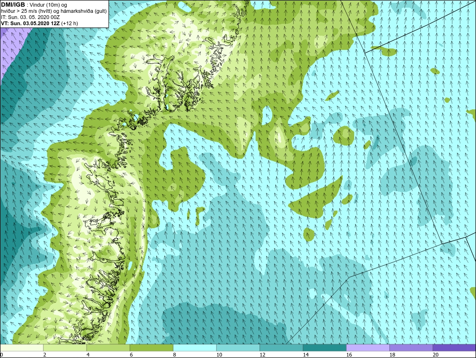This screenshot has height=358, width=476.
Task: Click the 10–12 m/s light teal swatch
Action: [238, 348]
